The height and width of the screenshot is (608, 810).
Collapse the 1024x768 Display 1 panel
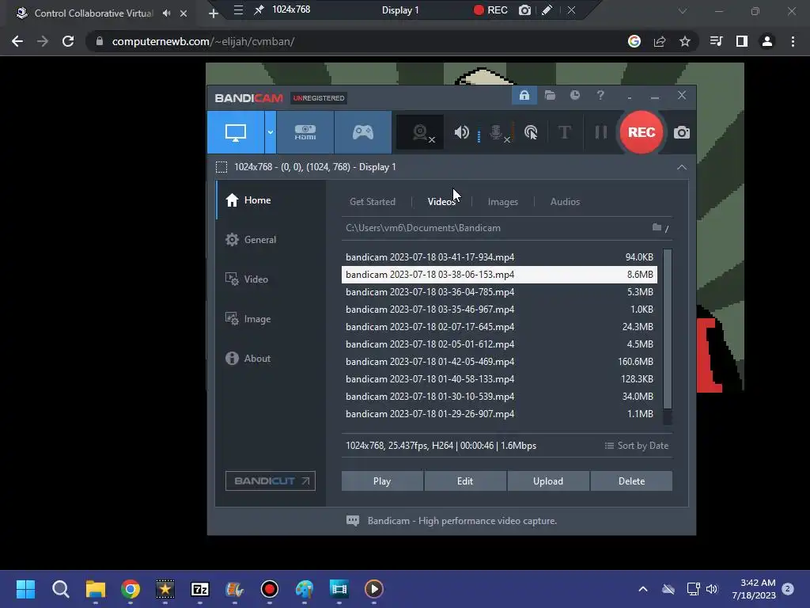pyautogui.click(x=681, y=167)
